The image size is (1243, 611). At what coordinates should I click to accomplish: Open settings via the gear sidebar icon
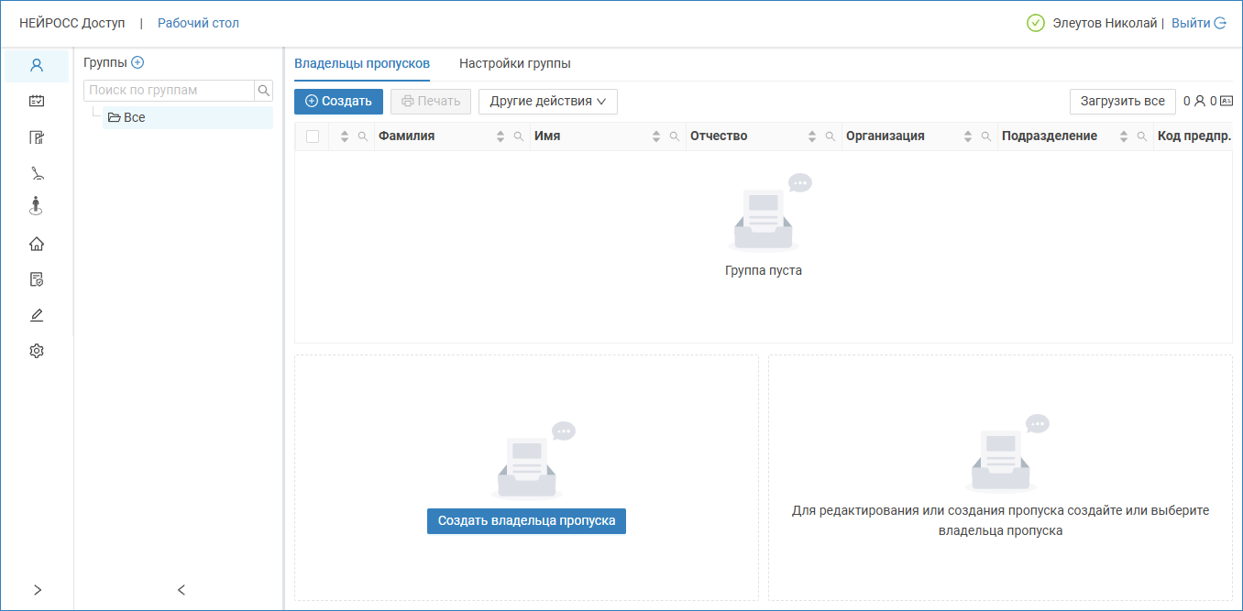[x=37, y=351]
